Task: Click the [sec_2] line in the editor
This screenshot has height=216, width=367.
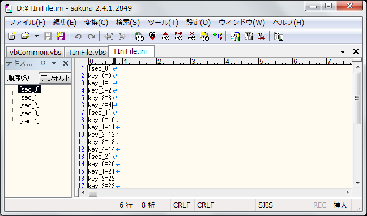Action: pyautogui.click(x=100, y=157)
